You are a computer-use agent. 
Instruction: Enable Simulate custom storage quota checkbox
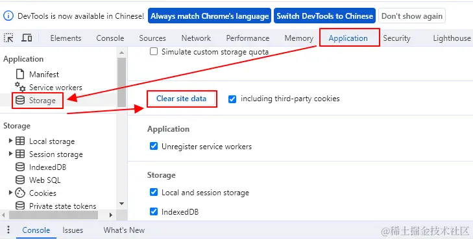pos(154,51)
